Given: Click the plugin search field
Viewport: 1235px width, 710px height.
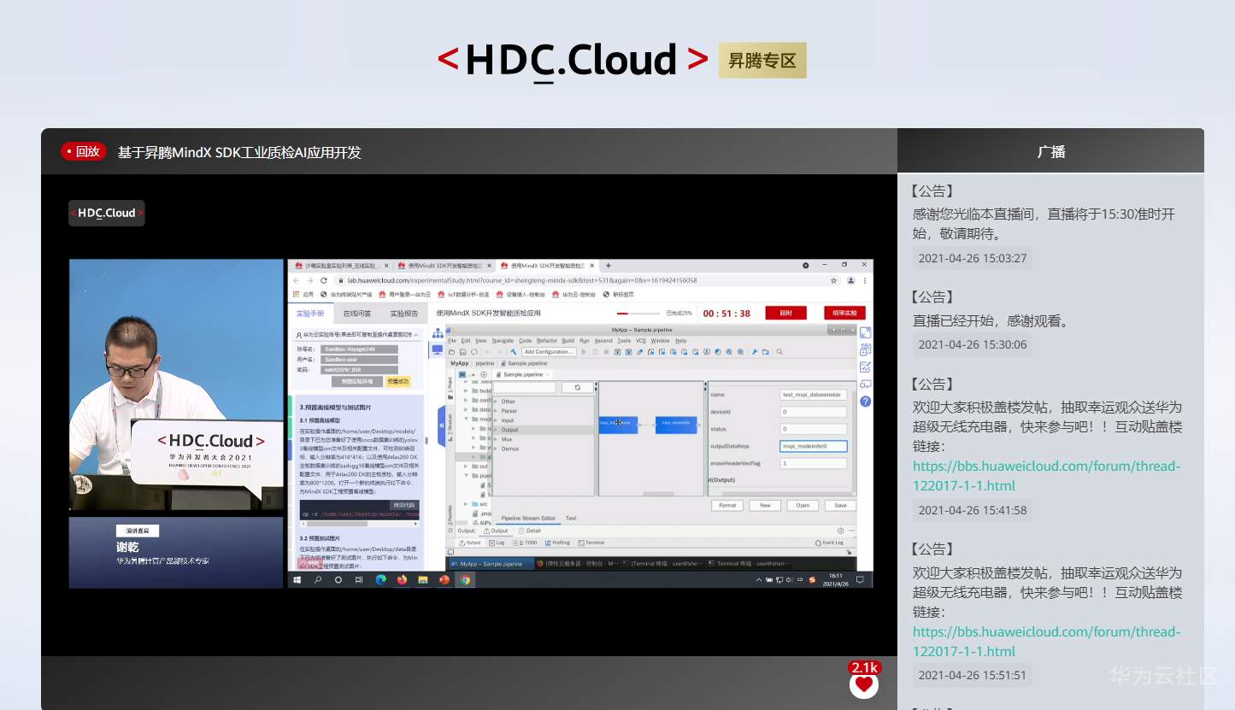Looking at the screenshot, I should point(525,387).
